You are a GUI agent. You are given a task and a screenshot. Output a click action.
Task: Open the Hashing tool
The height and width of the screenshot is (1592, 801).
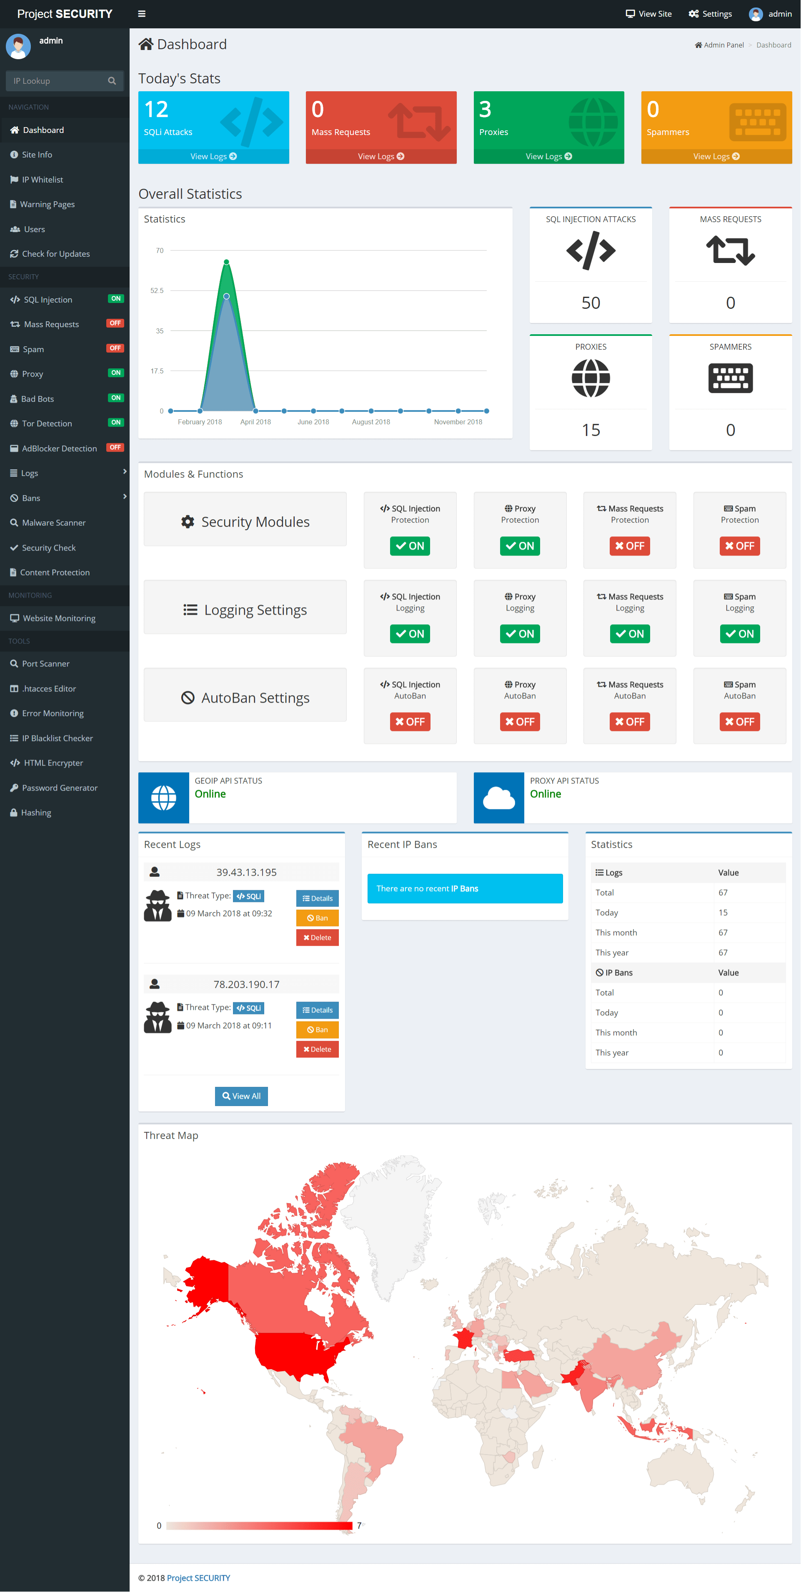[x=35, y=812]
